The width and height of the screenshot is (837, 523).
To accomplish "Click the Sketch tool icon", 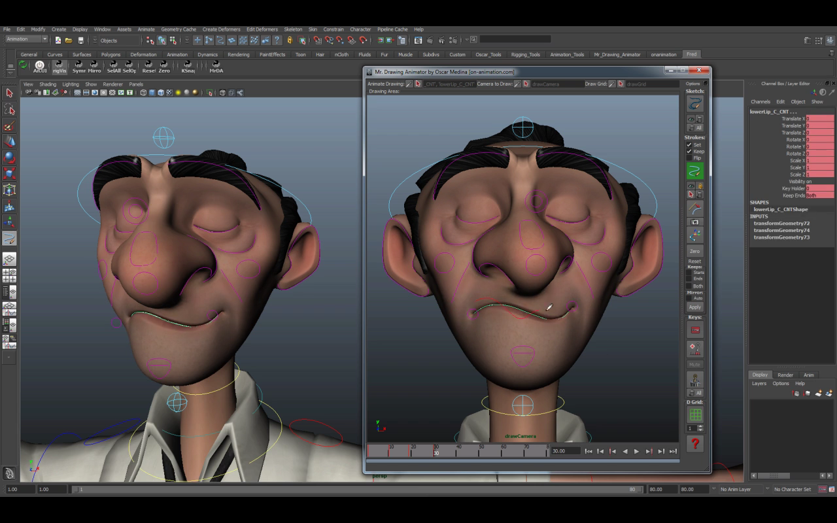I will coord(694,104).
